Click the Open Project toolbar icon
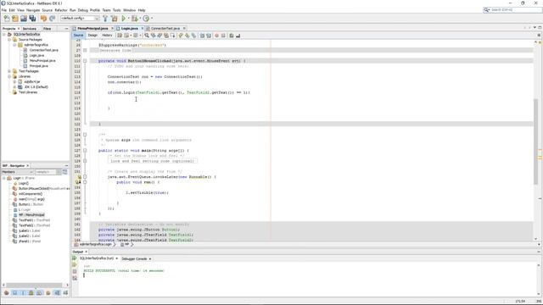The image size is (543, 305). pos(24,19)
